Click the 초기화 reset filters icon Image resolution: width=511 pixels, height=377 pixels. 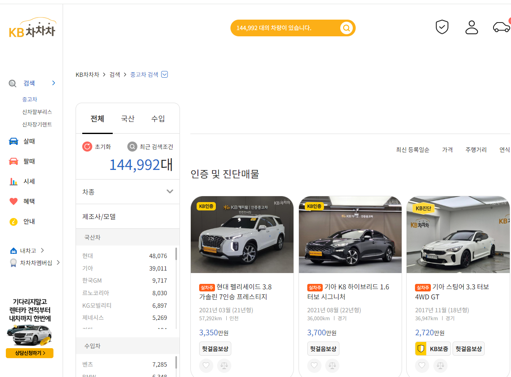87,147
